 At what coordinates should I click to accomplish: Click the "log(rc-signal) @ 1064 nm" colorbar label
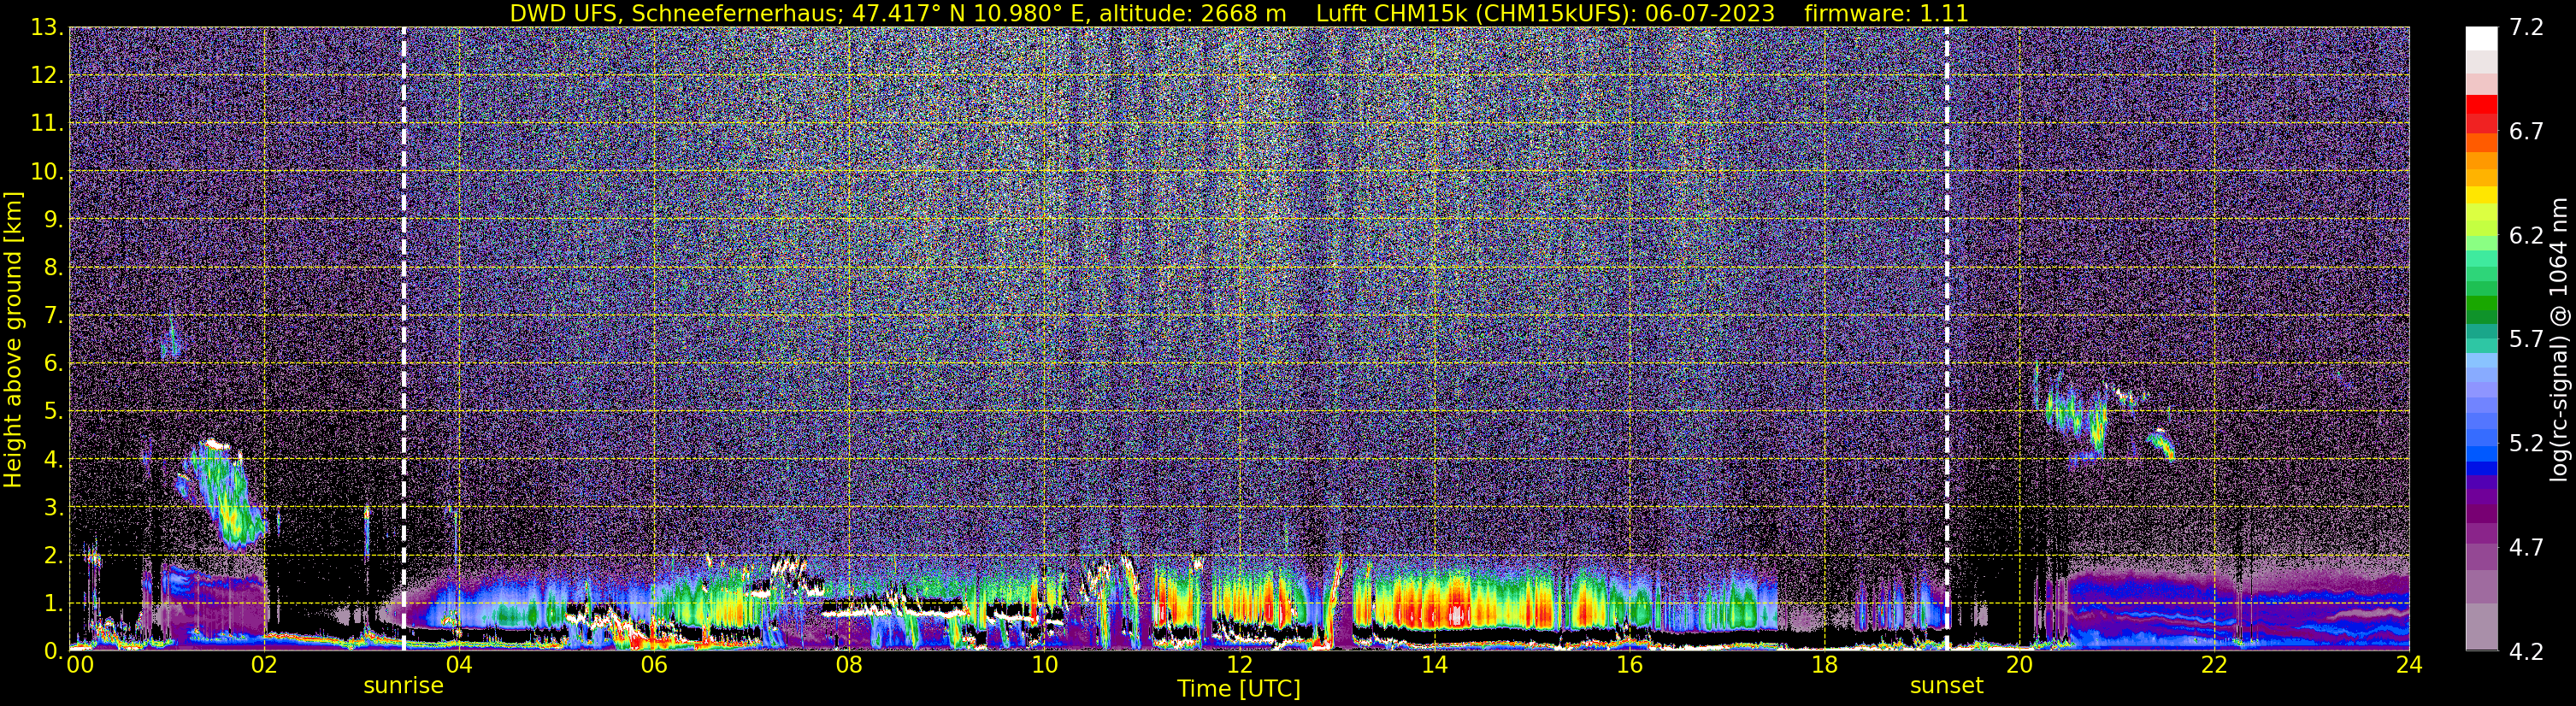coord(2558,339)
